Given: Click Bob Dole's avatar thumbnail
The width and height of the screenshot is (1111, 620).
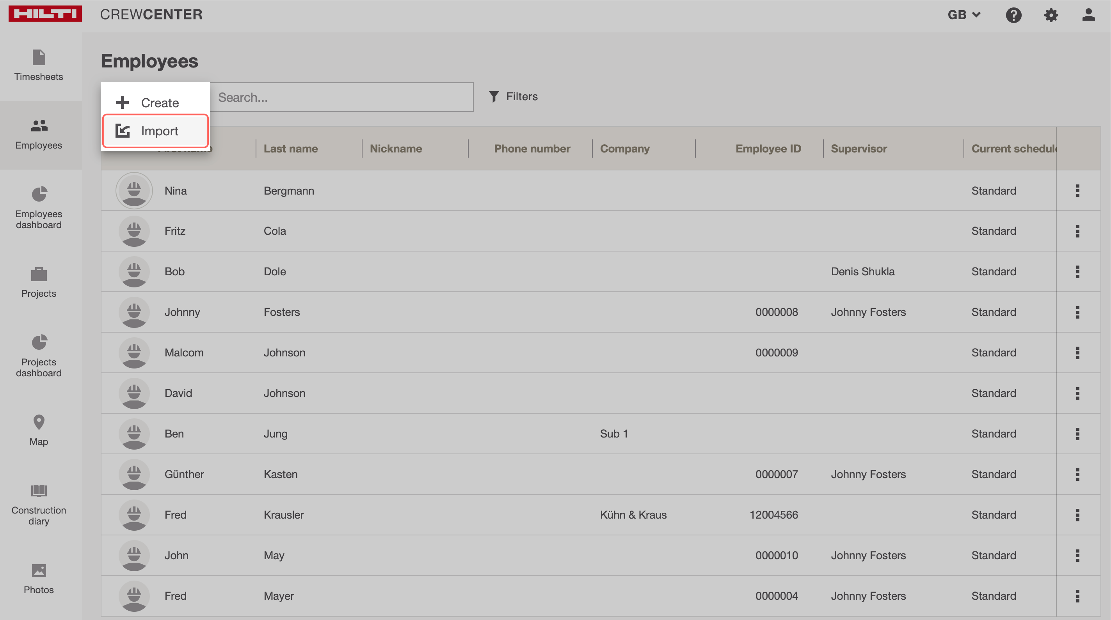Looking at the screenshot, I should point(134,272).
